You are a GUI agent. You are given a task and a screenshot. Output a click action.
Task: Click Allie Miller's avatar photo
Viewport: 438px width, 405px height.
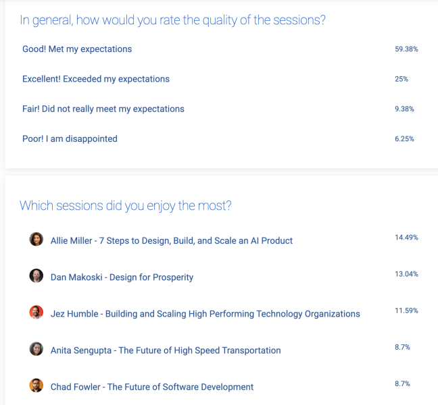(x=36, y=239)
